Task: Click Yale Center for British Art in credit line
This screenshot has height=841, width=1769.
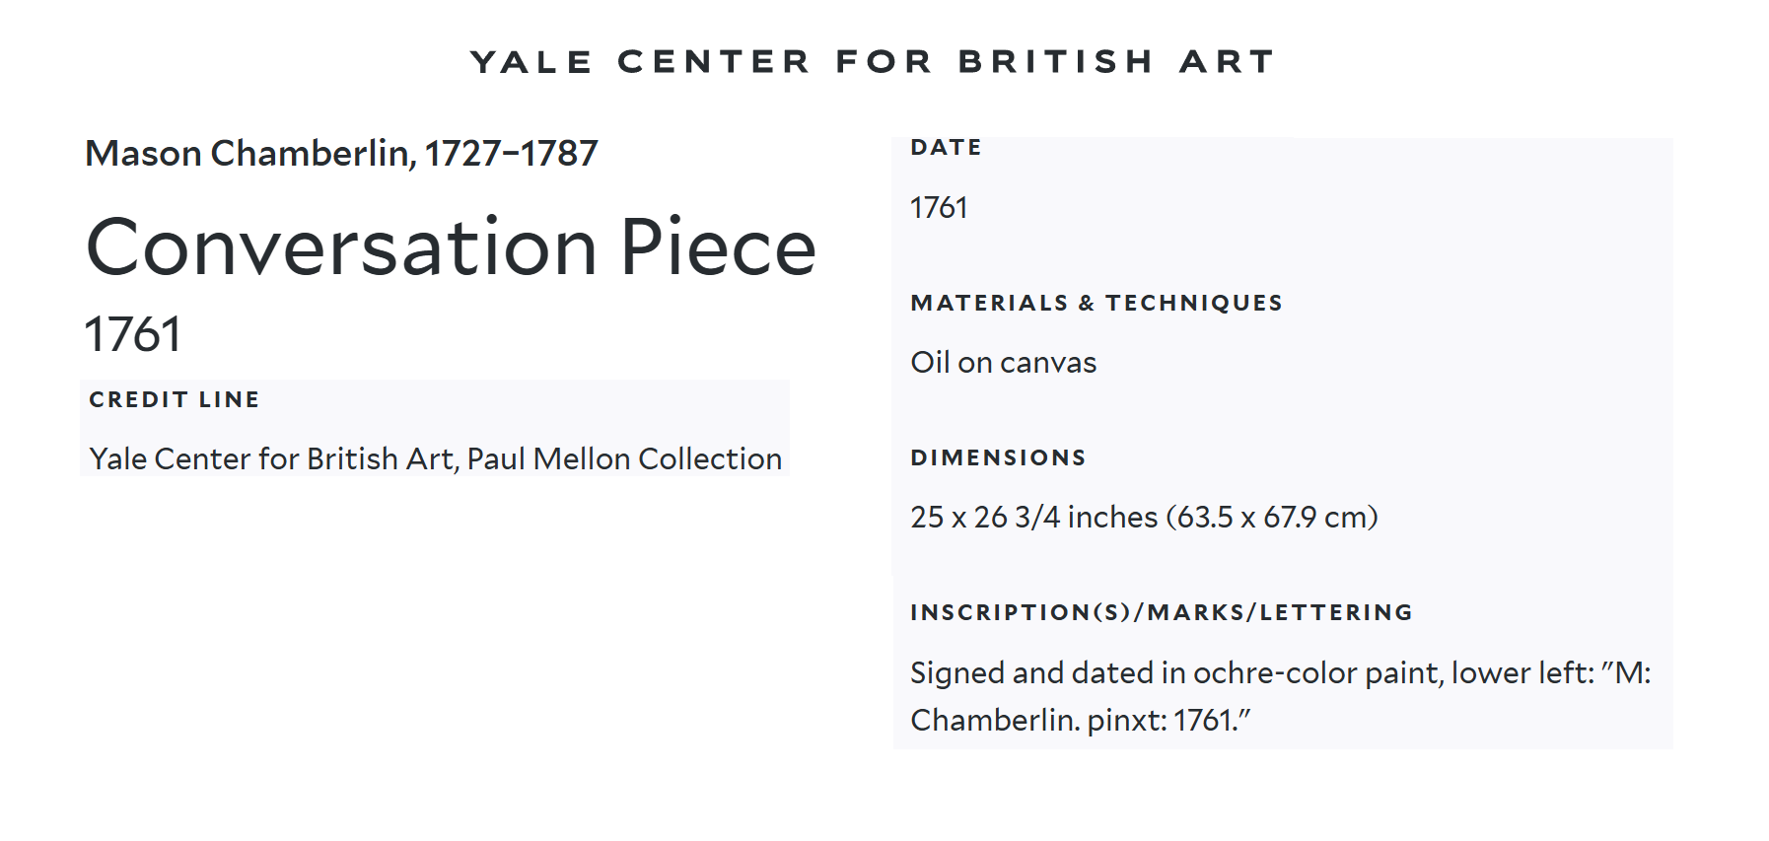Action: pos(271,459)
